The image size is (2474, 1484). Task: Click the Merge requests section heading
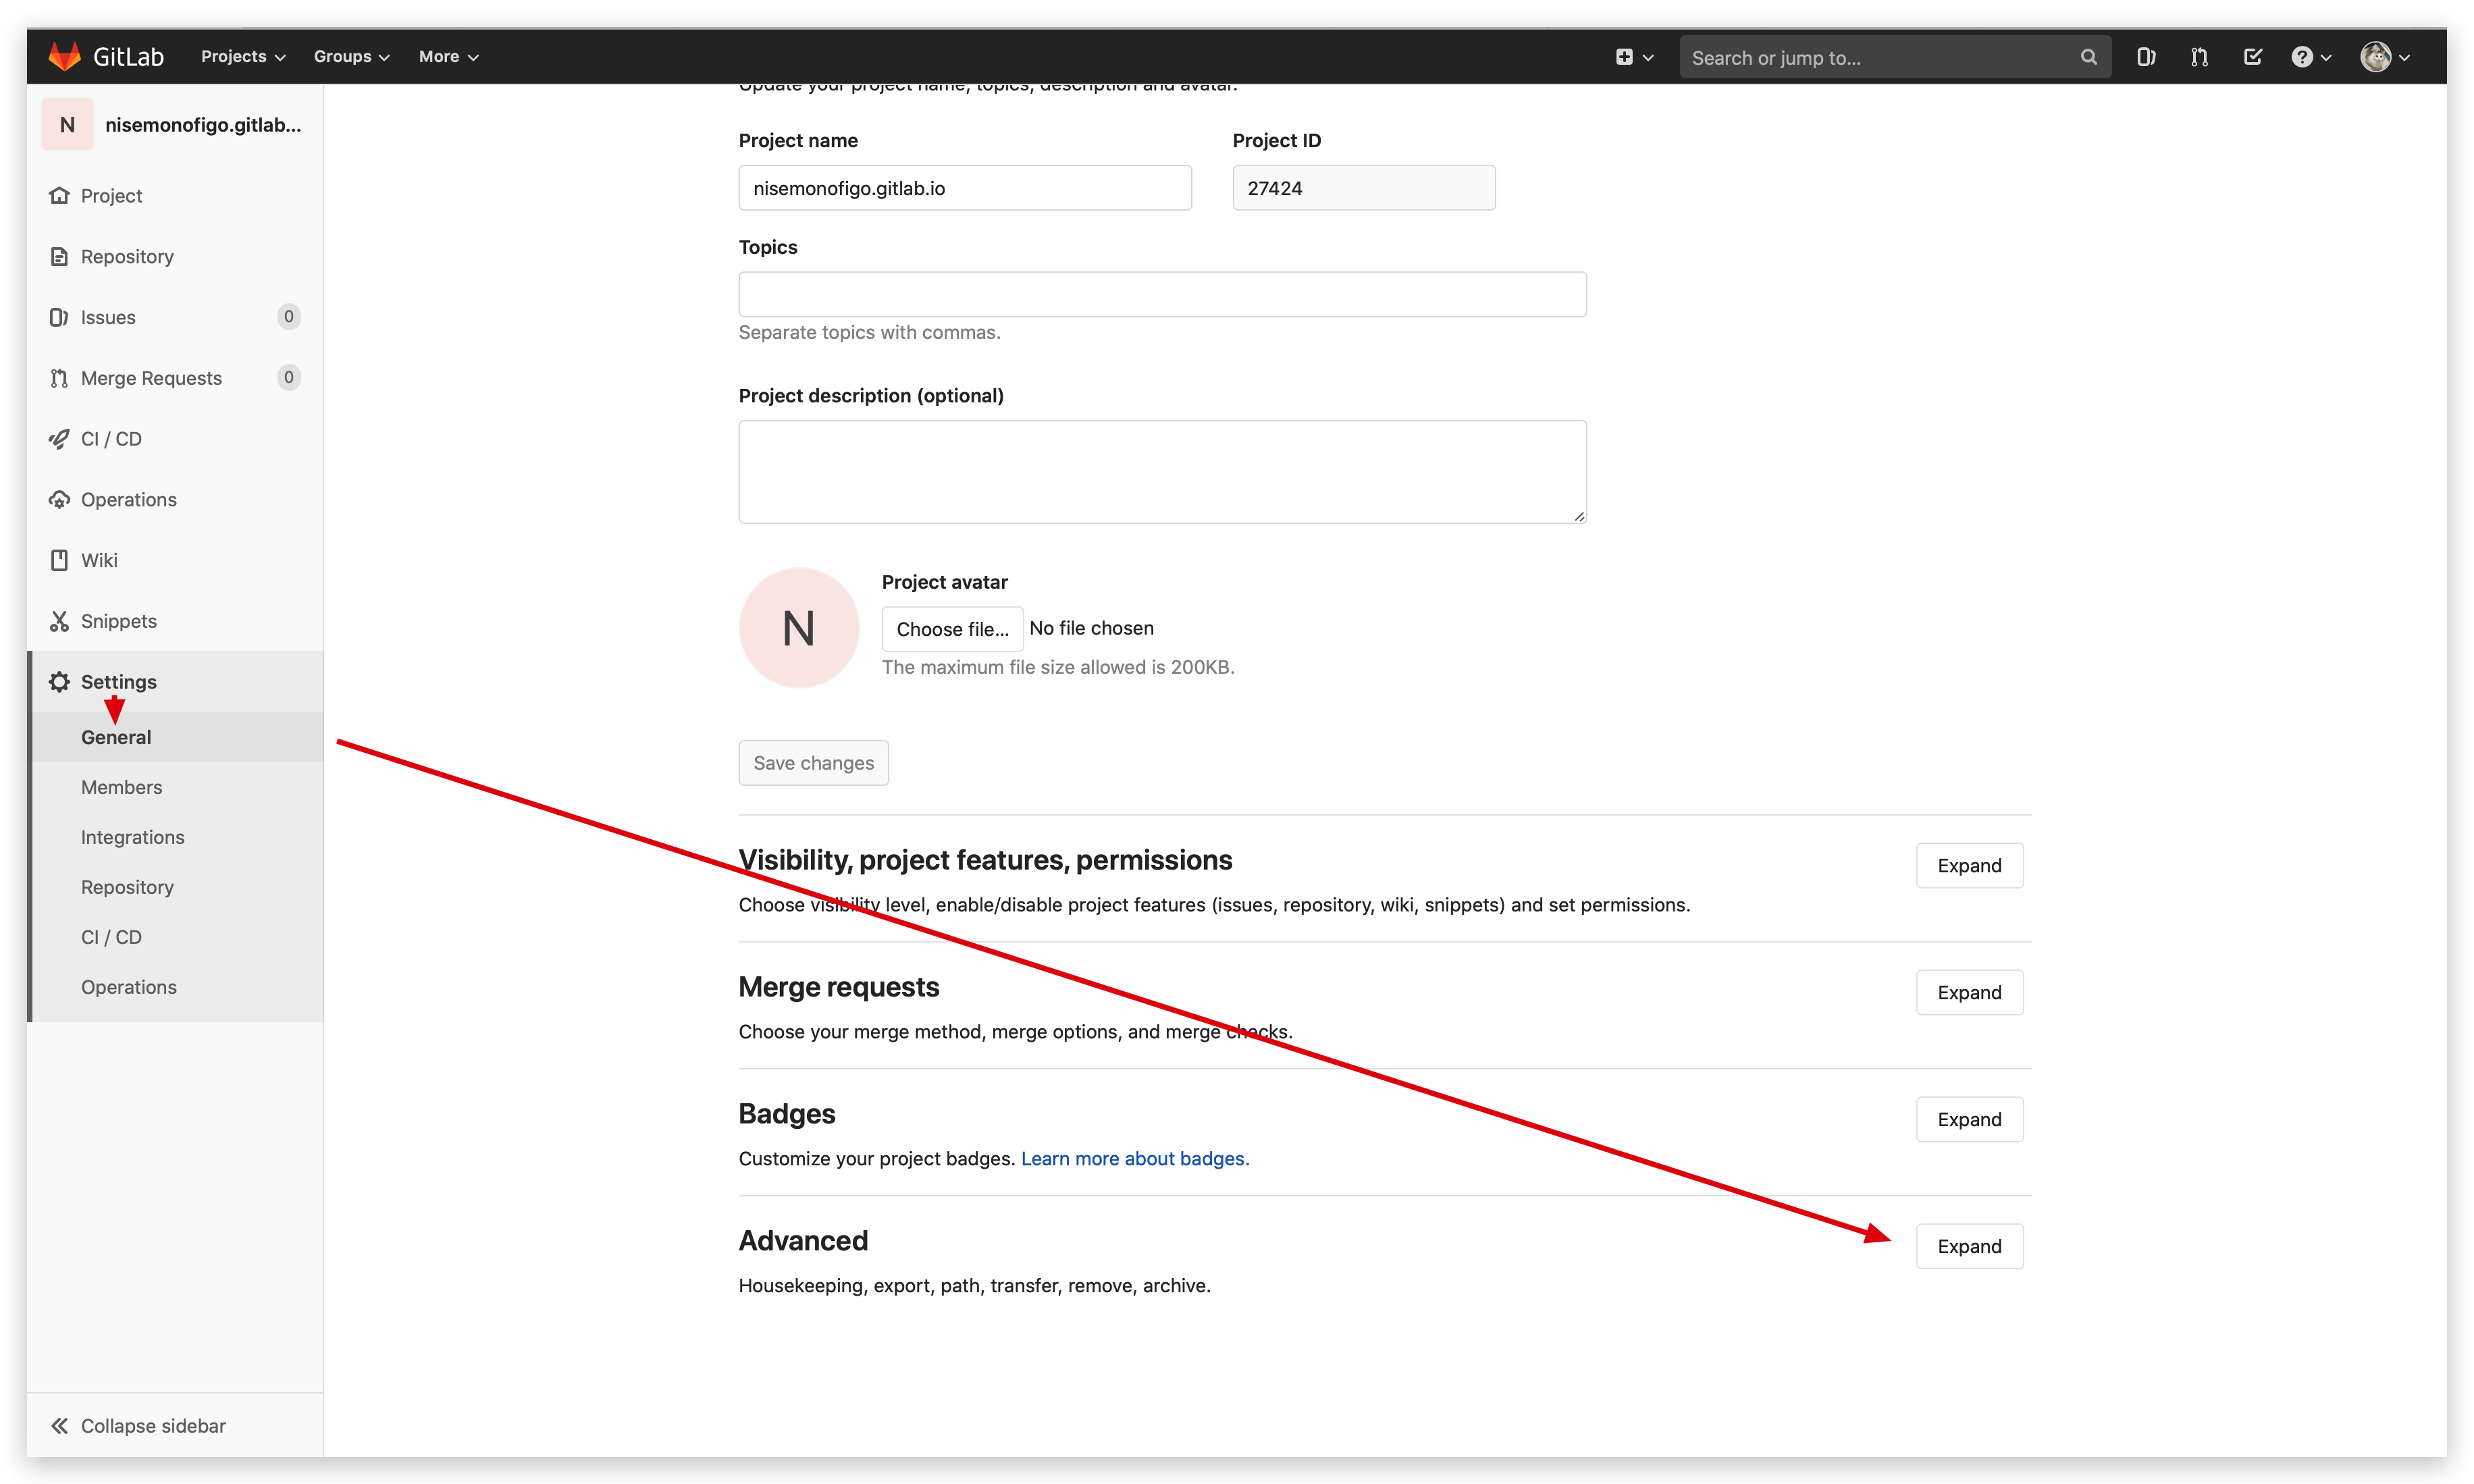(839, 987)
